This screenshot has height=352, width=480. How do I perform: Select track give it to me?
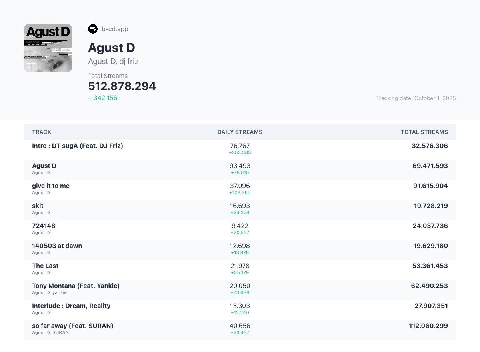pos(51,186)
